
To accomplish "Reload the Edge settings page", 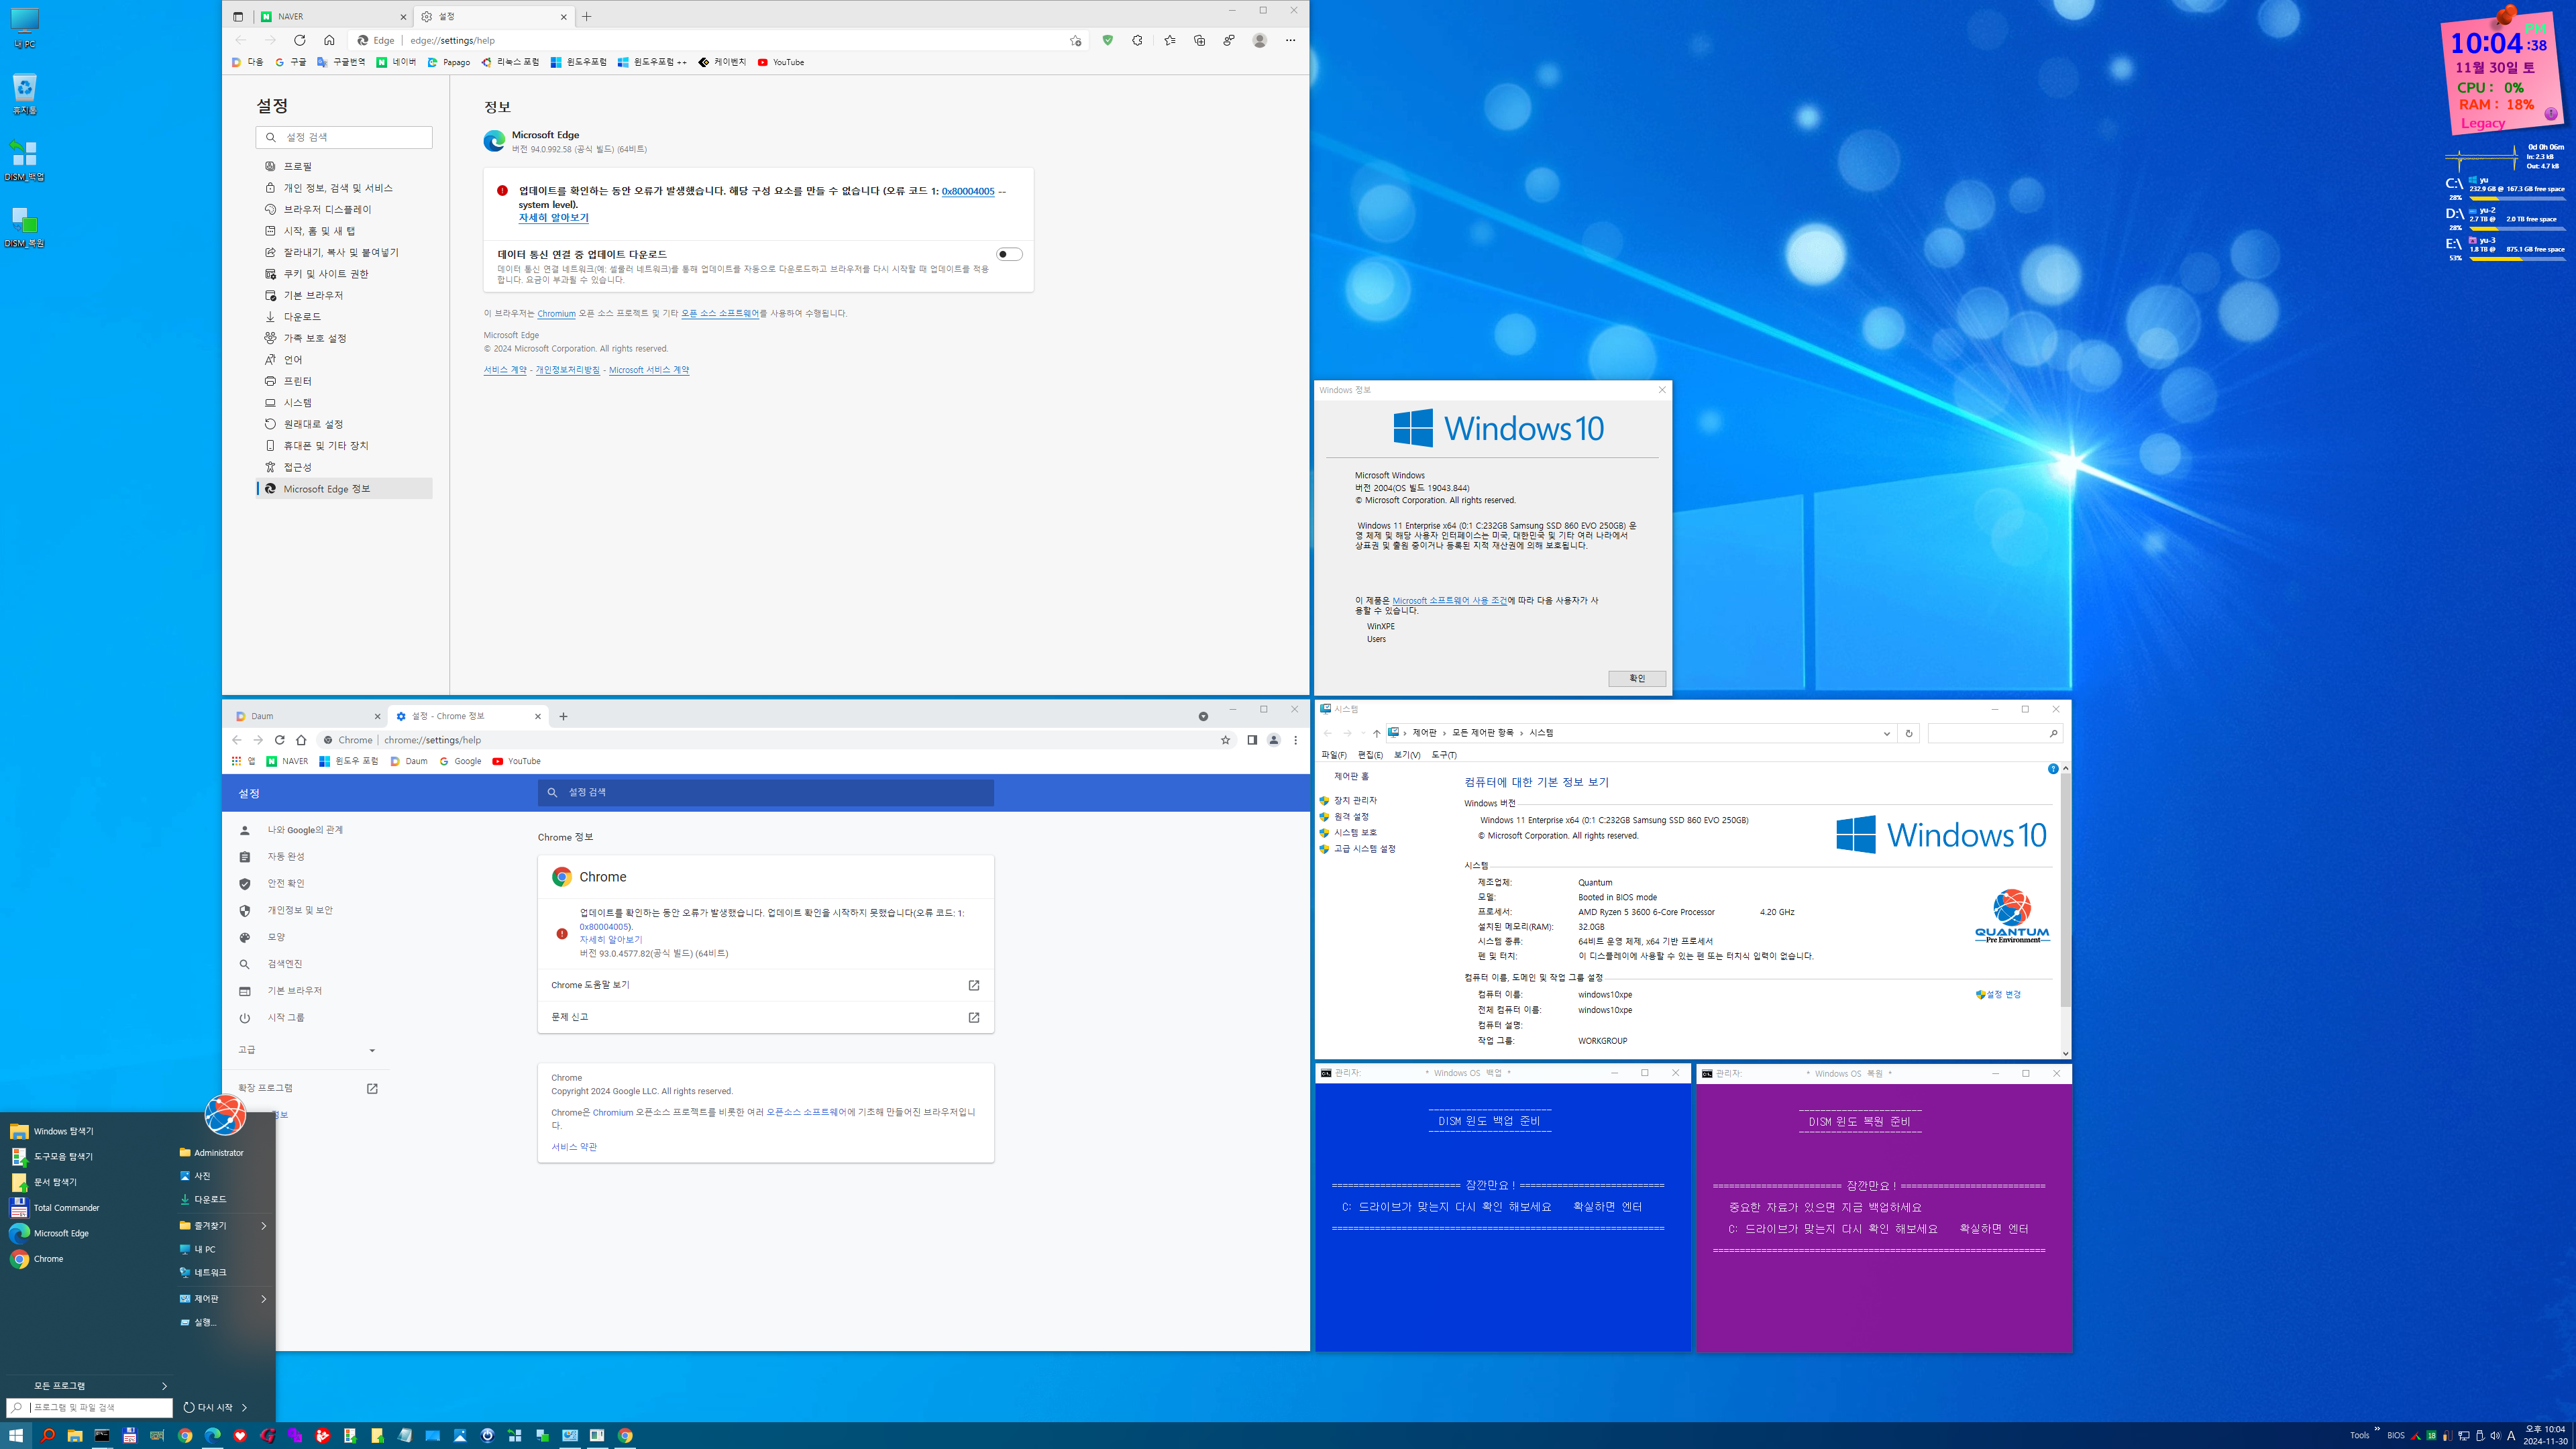I will point(299,41).
